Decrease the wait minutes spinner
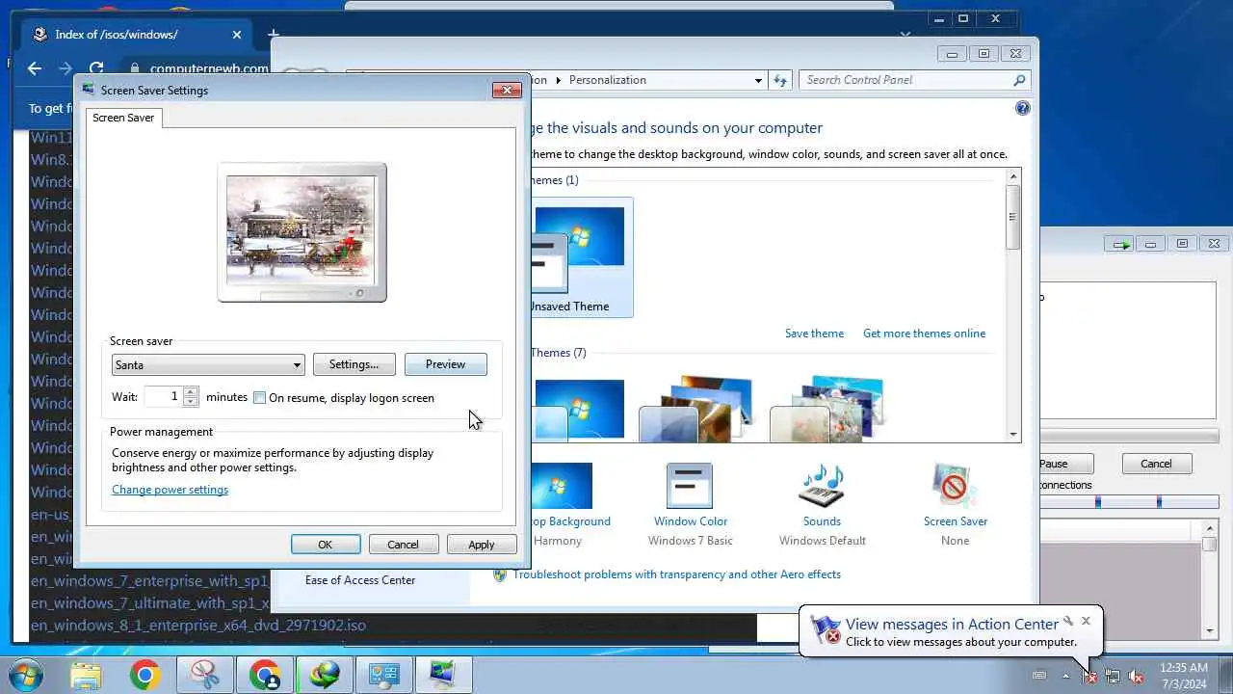Screen dimensions: 1233x694 191,402
